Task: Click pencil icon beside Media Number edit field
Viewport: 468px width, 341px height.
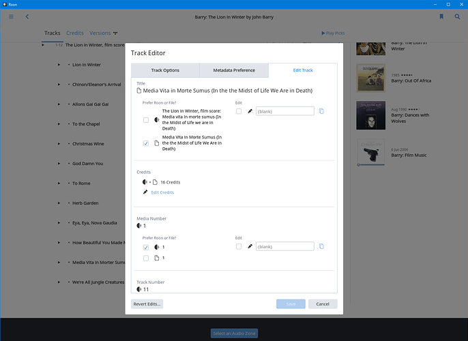Action: click(250, 246)
